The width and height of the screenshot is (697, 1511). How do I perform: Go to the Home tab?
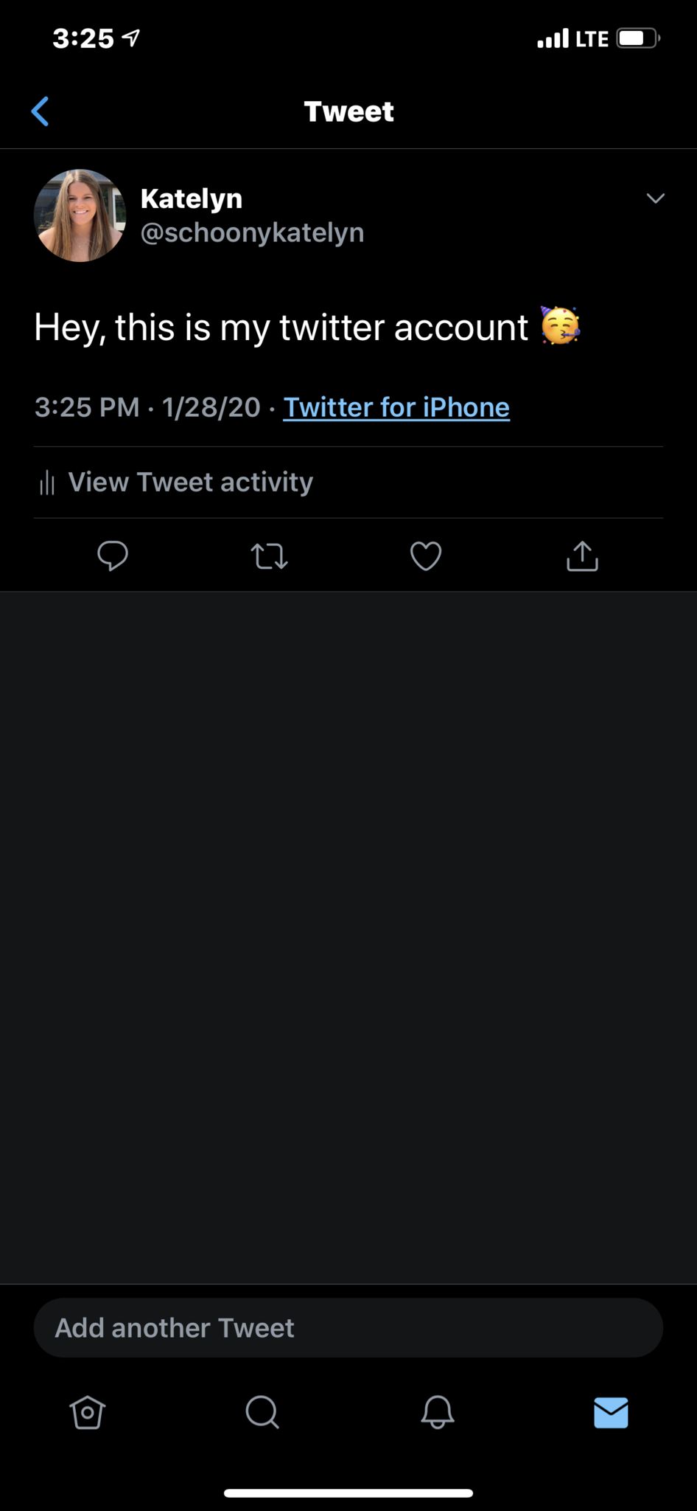click(x=88, y=1412)
